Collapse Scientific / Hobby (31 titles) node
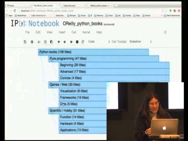 click(x=78, y=111)
